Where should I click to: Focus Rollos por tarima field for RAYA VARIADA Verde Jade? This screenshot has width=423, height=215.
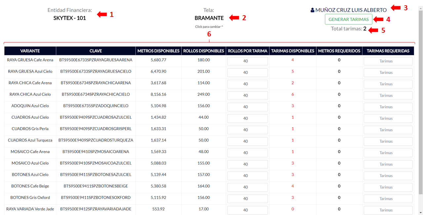coord(248,210)
